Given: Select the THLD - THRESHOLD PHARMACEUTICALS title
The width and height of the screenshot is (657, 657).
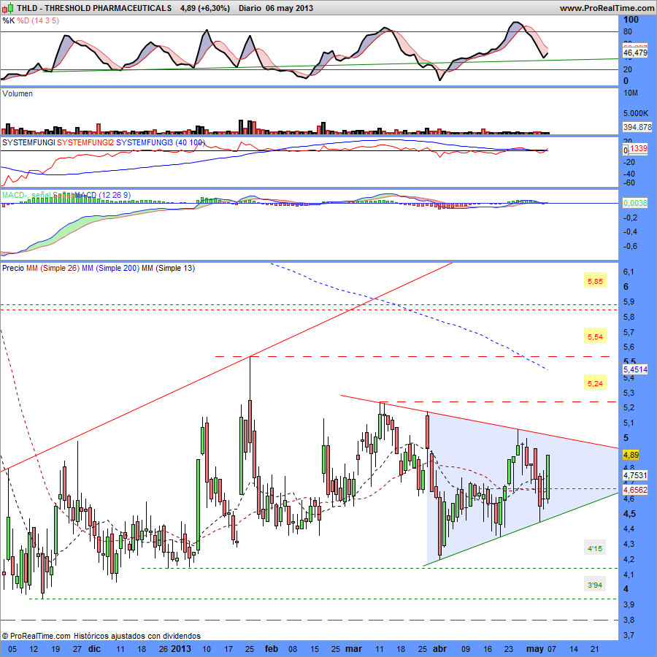Looking at the screenshot, I should point(94,8).
